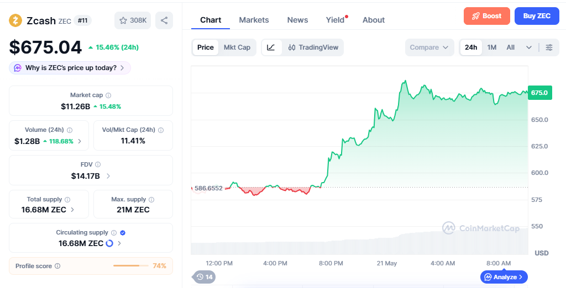Image resolution: width=566 pixels, height=288 pixels.
Task: Select 24h time range
Action: (471, 47)
